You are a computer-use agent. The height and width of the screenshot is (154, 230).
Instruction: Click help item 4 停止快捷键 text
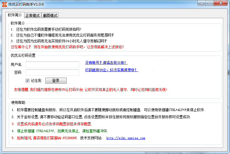[x=60, y=131]
